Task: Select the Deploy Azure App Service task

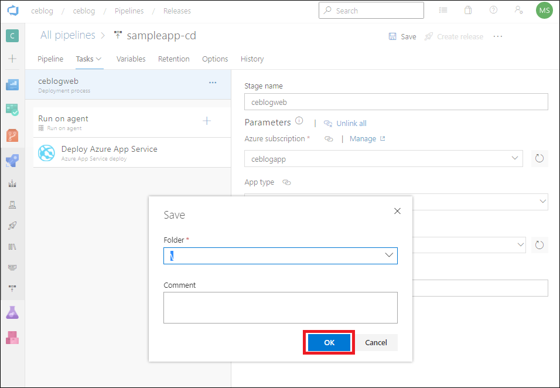Action: [132, 152]
